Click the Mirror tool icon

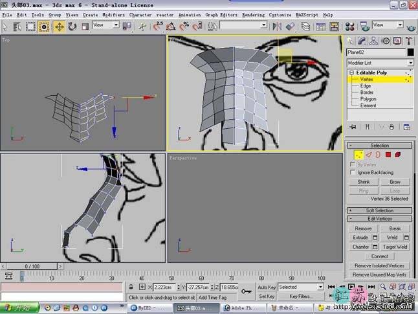277,26
